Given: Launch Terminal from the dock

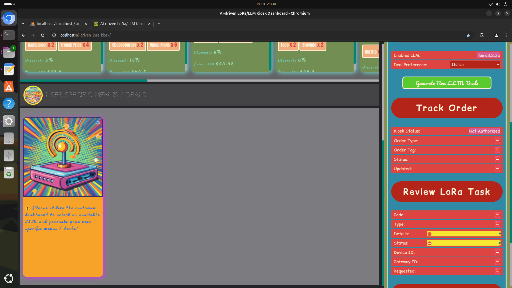Looking at the screenshot, I should (x=9, y=35).
